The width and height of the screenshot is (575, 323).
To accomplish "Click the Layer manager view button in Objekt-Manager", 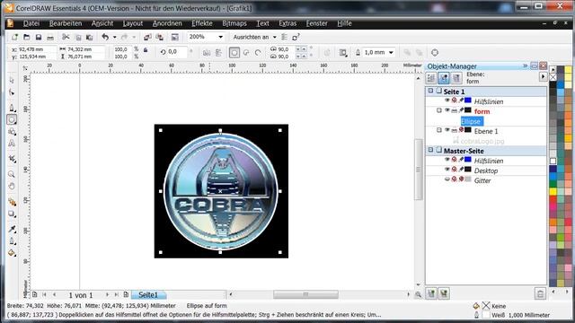I will 456,78.
